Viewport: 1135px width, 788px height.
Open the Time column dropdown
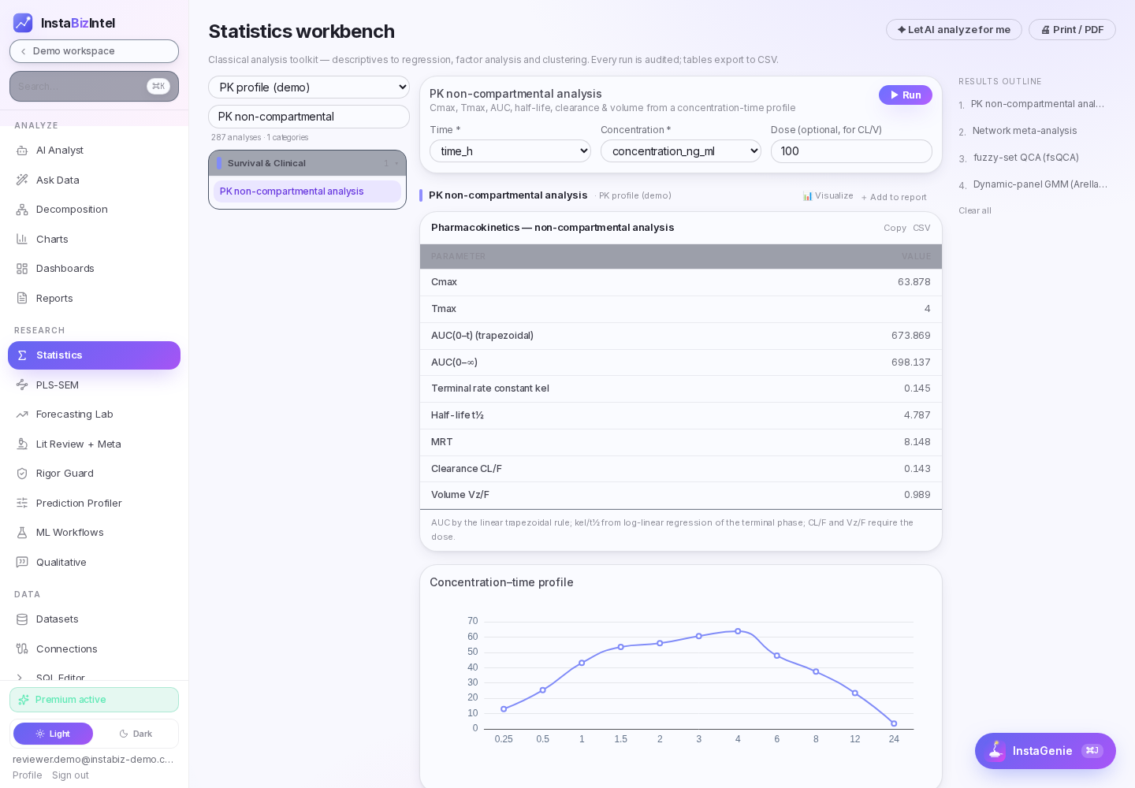click(x=510, y=151)
